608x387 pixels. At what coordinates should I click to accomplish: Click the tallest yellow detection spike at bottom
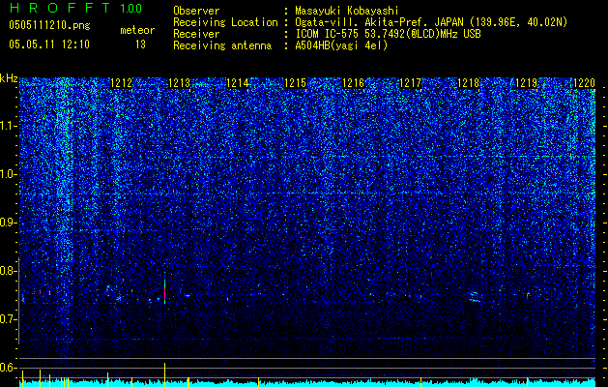click(x=164, y=375)
